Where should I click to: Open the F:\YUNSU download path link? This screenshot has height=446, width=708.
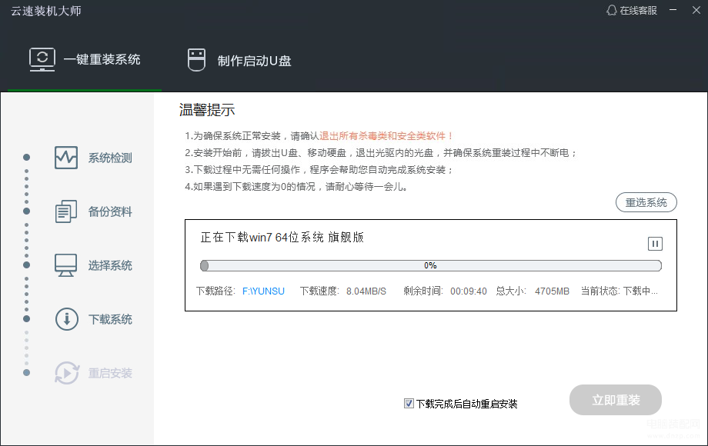pos(264,291)
